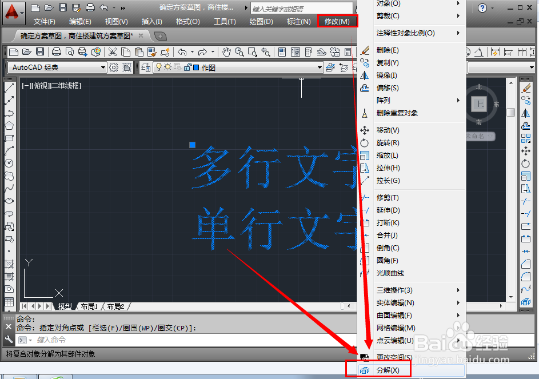
Task: Switch to the 布局1 tab
Action: [88, 306]
